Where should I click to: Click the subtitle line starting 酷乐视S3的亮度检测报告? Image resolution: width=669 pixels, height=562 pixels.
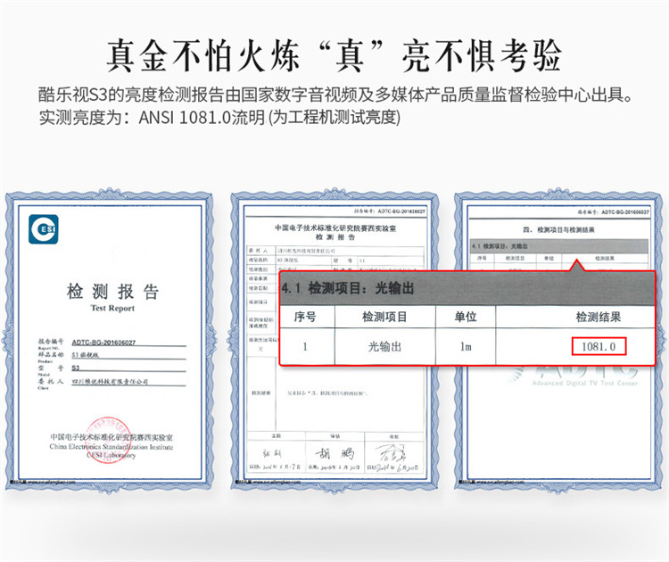(336, 95)
